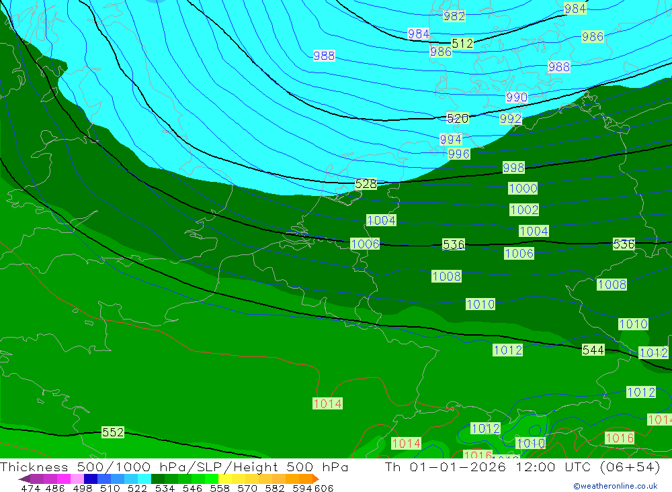
Task: Click the 992 isobar label
Action: click(x=511, y=119)
